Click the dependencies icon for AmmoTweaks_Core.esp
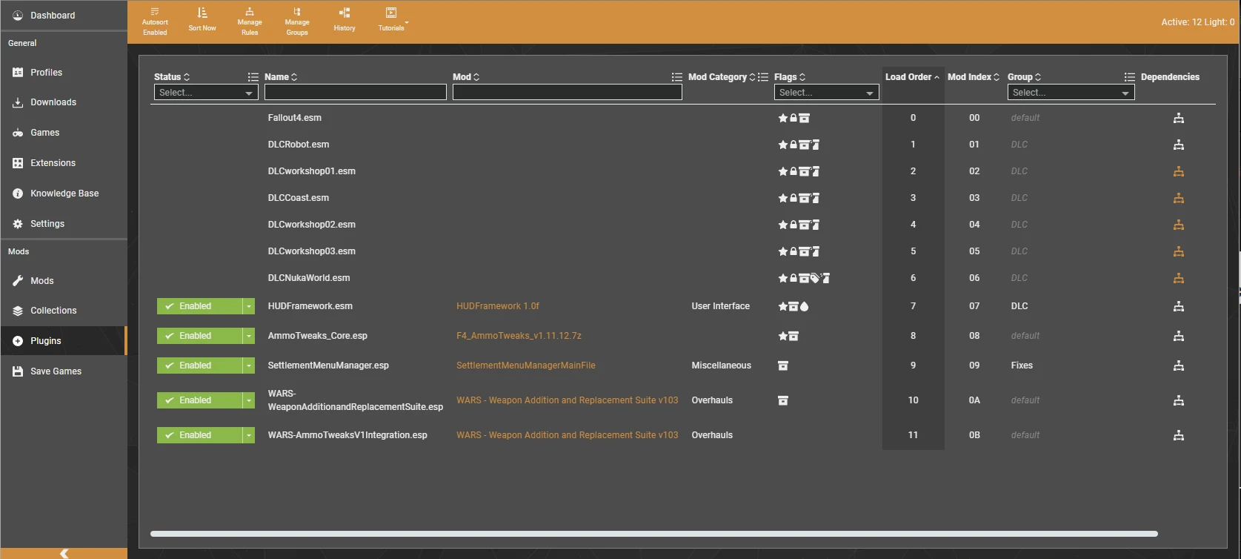The width and height of the screenshot is (1241, 559). (x=1179, y=336)
